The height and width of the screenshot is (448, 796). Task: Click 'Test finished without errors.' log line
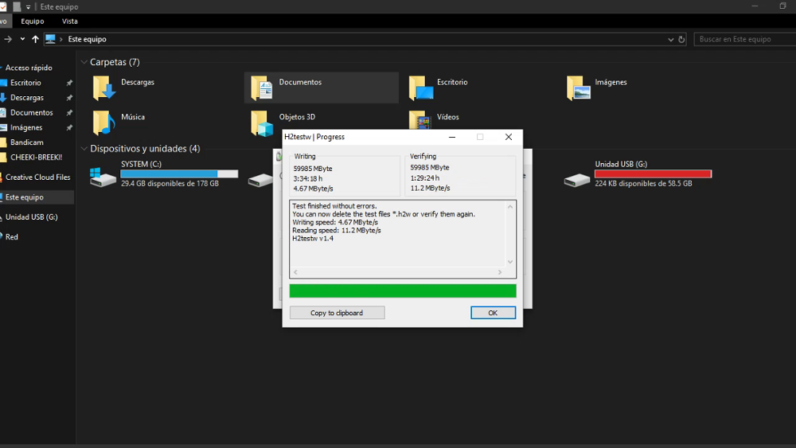pyautogui.click(x=334, y=206)
